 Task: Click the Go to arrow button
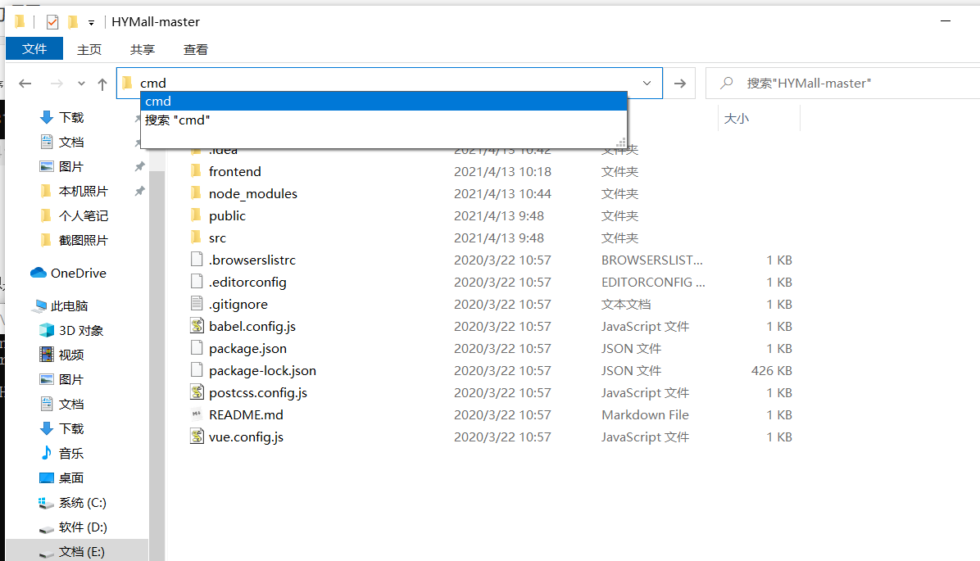(x=680, y=83)
